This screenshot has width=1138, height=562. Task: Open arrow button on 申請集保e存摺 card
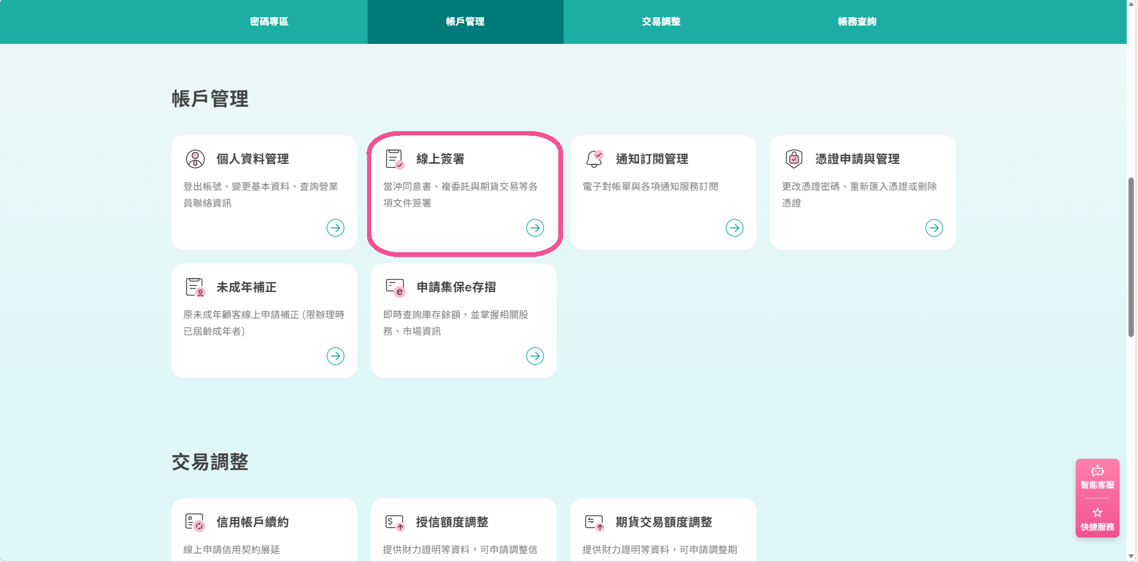pyautogui.click(x=535, y=356)
